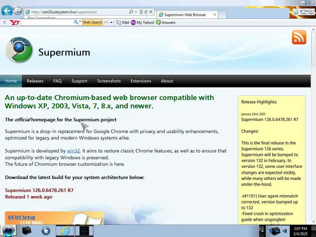Open Mail from the Yahoo toolbar
This screenshot has height=237, width=316.
123,22
